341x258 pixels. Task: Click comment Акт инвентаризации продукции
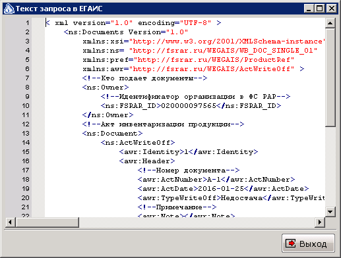[163, 124]
